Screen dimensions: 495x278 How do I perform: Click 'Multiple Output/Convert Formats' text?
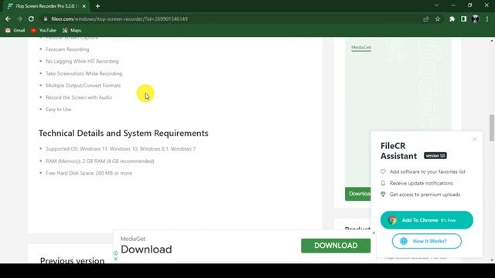pos(83,86)
